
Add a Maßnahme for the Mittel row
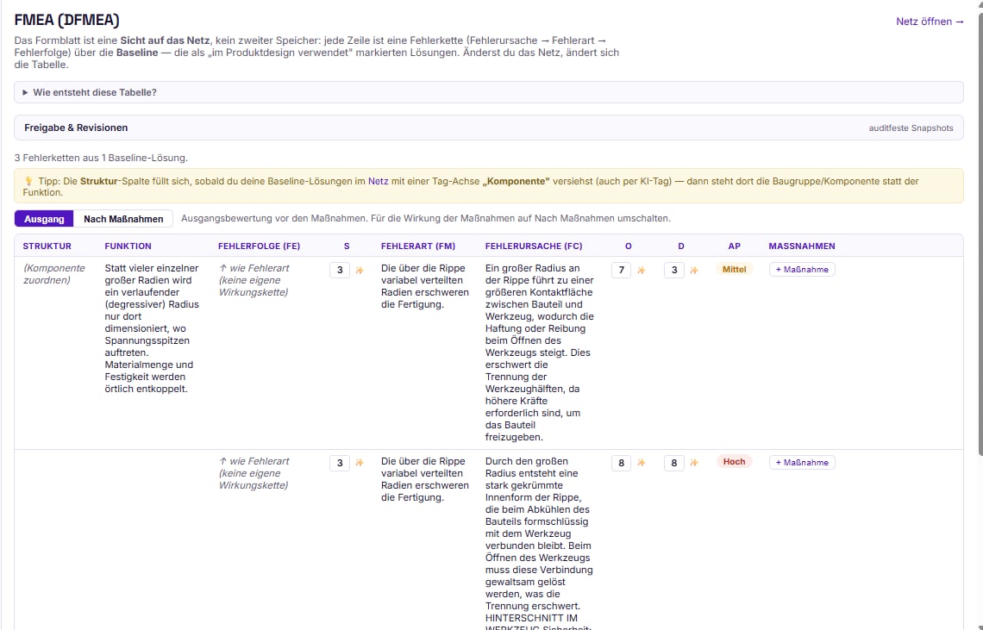(802, 270)
